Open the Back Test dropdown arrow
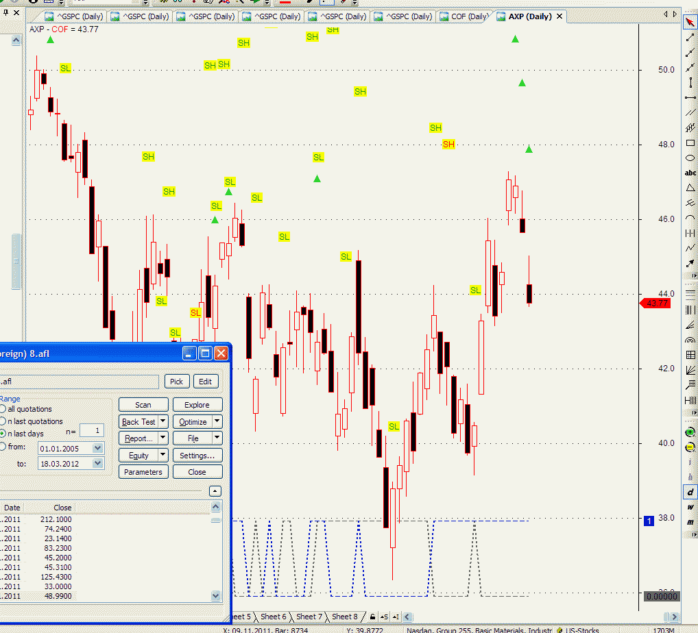This screenshot has width=698, height=633. click(163, 421)
